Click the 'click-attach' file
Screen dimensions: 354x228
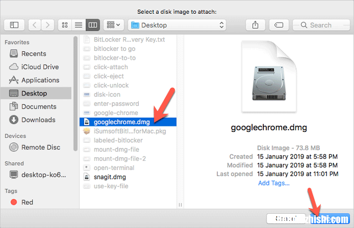click(x=128, y=67)
